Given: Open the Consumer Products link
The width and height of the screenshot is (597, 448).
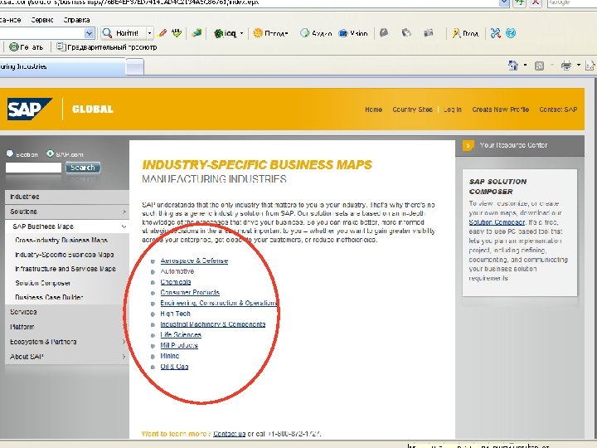Looking at the screenshot, I should coord(190,292).
